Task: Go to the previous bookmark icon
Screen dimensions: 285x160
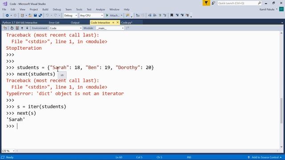Action: [x=177, y=16]
